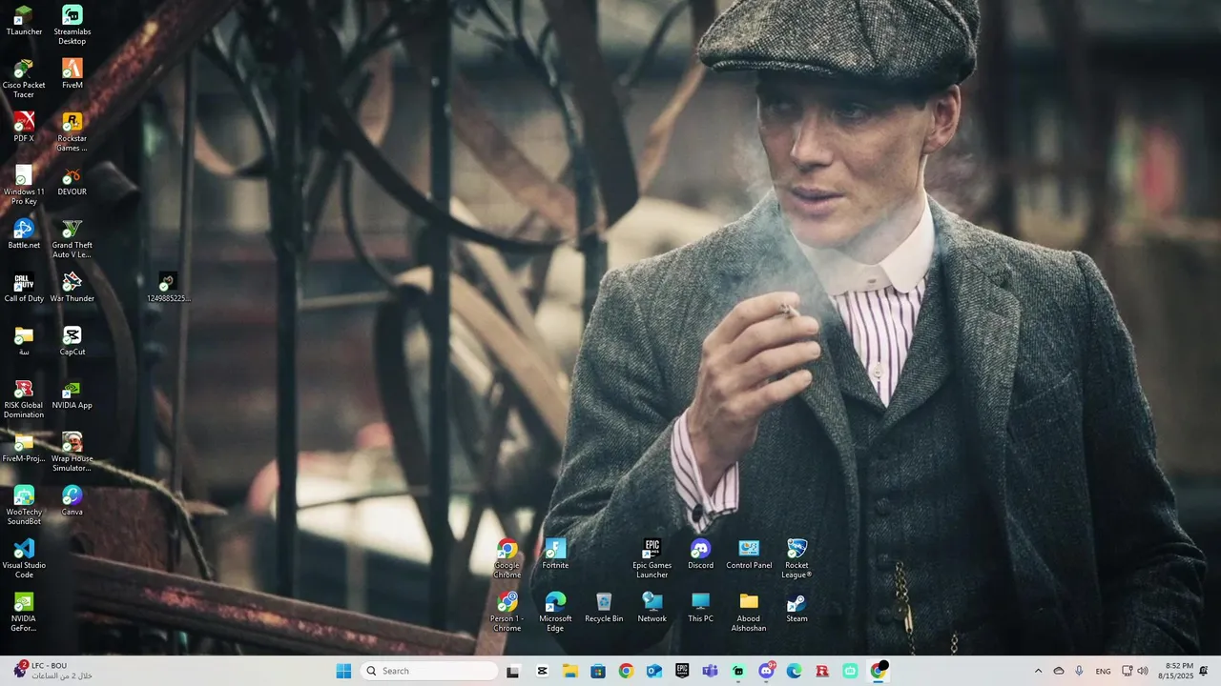The width and height of the screenshot is (1221, 686).
Task: Open Microsoft Edge from the taskbar
Action: [794, 671]
